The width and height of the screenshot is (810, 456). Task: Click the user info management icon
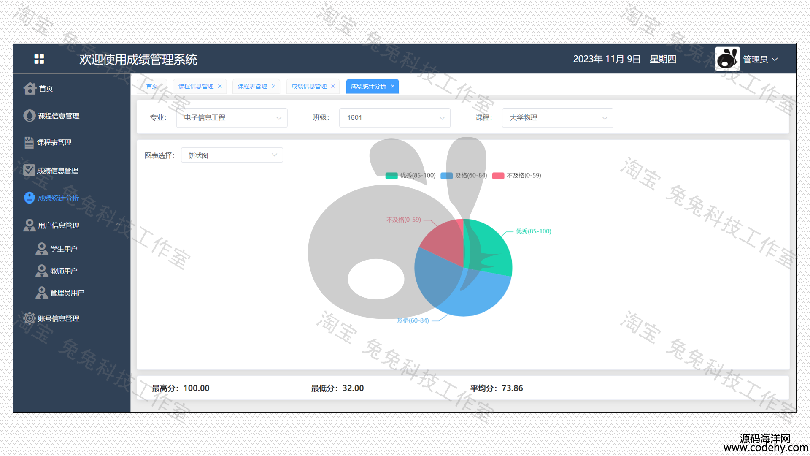click(x=30, y=225)
